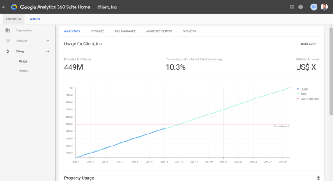Image resolution: width=333 pixels, height=181 pixels.
Task: Download the Property Usage report
Action: 318,178
